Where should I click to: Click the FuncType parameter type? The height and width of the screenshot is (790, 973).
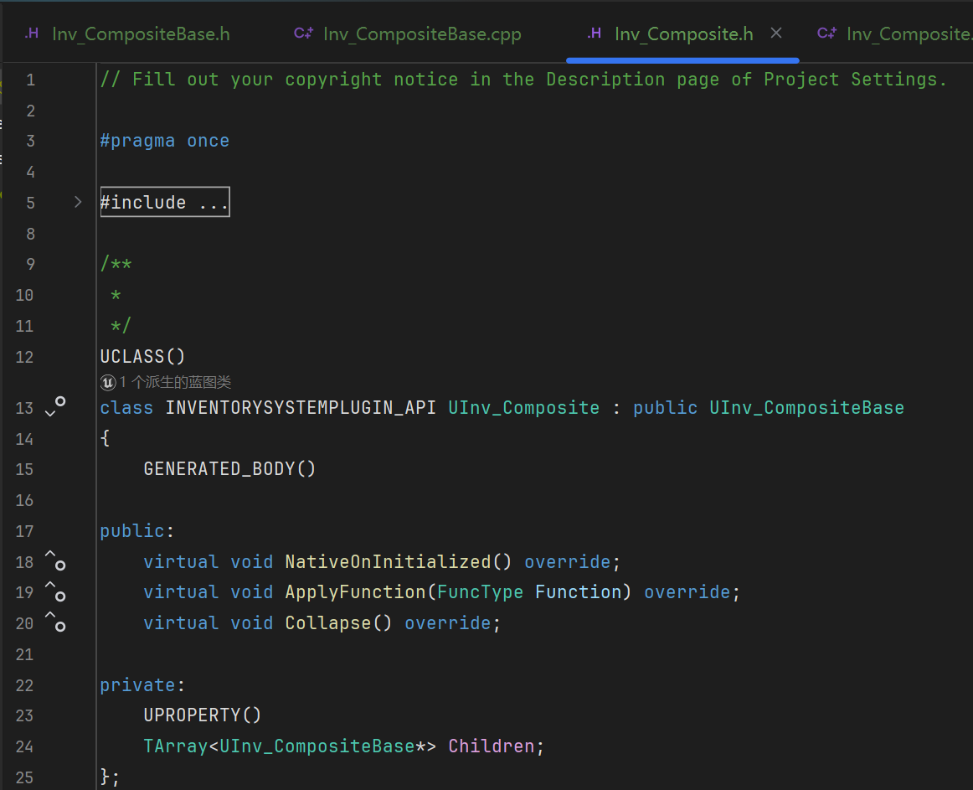[x=480, y=592]
